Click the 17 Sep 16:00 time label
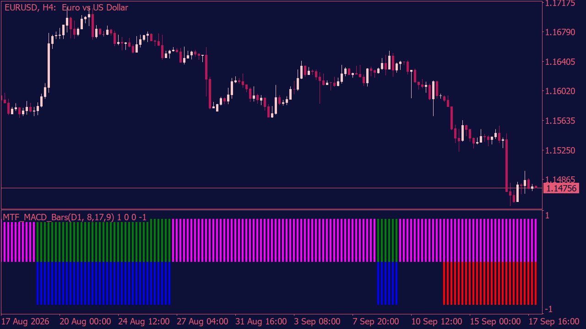This screenshot has height=329, width=586. click(554, 321)
